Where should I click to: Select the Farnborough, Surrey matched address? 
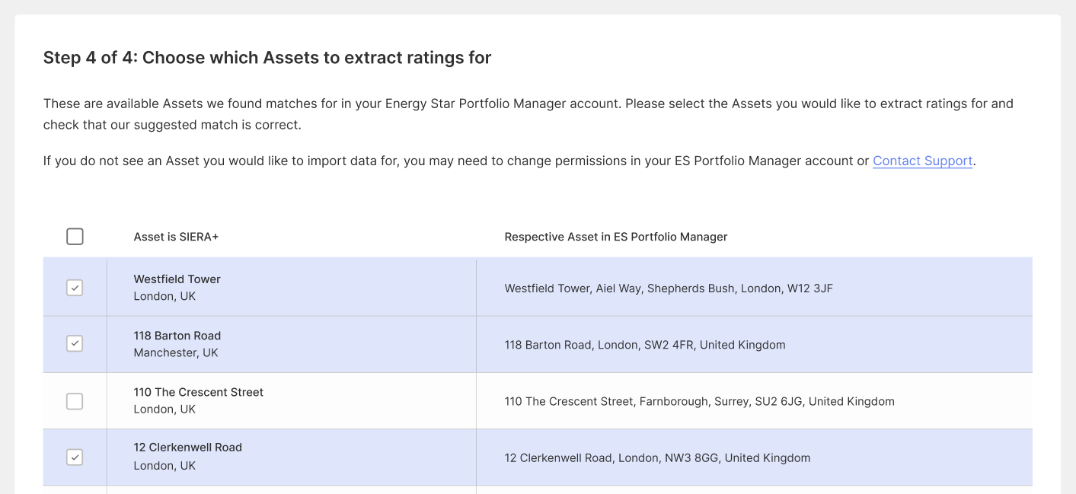698,401
